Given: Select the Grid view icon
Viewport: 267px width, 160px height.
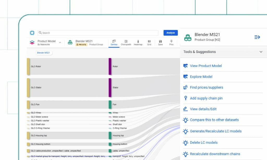Looking at the screenshot, I should [149, 41].
